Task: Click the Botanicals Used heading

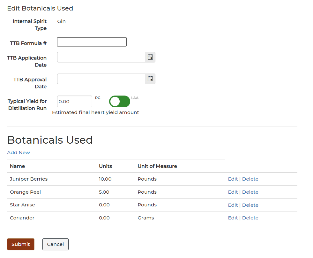Action: pos(50,140)
